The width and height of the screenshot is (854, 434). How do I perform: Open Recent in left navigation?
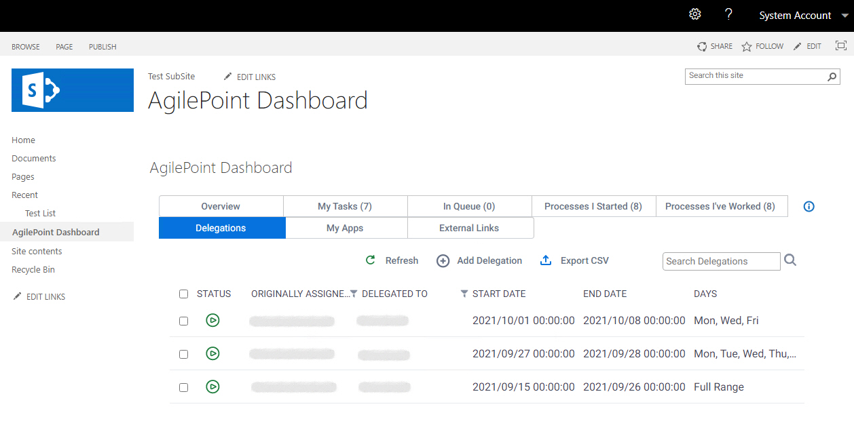(24, 195)
